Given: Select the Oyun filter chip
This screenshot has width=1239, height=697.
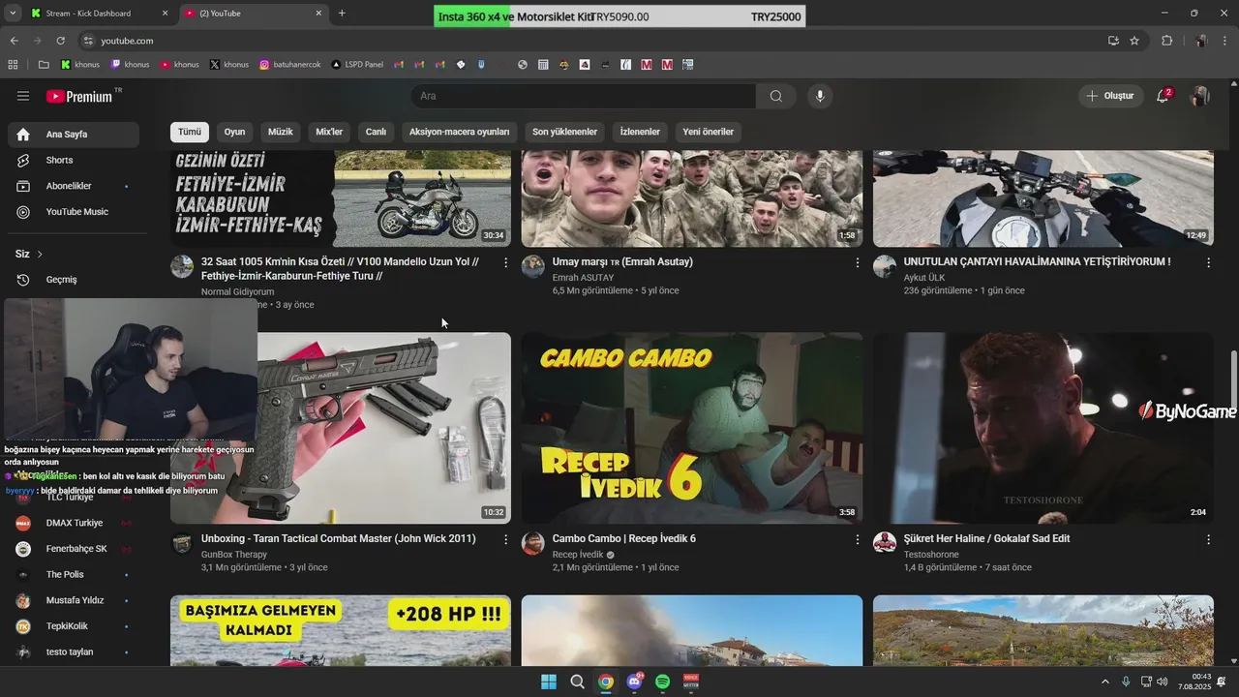Looking at the screenshot, I should (234, 132).
